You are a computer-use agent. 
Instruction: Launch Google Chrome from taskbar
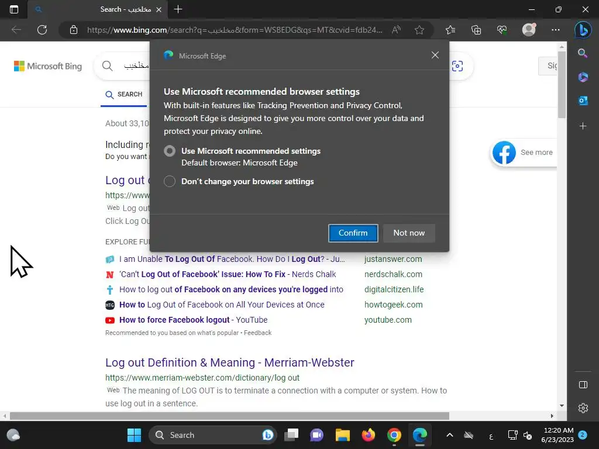coord(394,435)
